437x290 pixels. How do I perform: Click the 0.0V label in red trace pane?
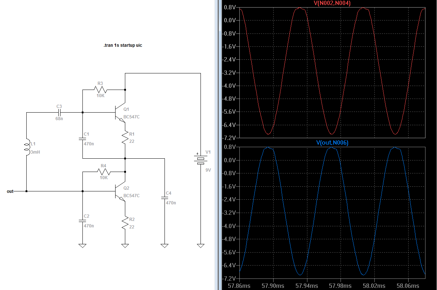(x=230, y=21)
